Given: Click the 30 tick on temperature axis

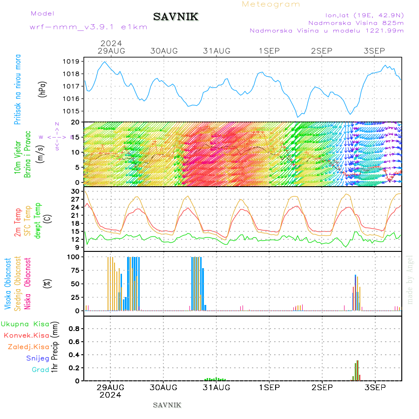Looking at the screenshot, I should tap(75, 191).
